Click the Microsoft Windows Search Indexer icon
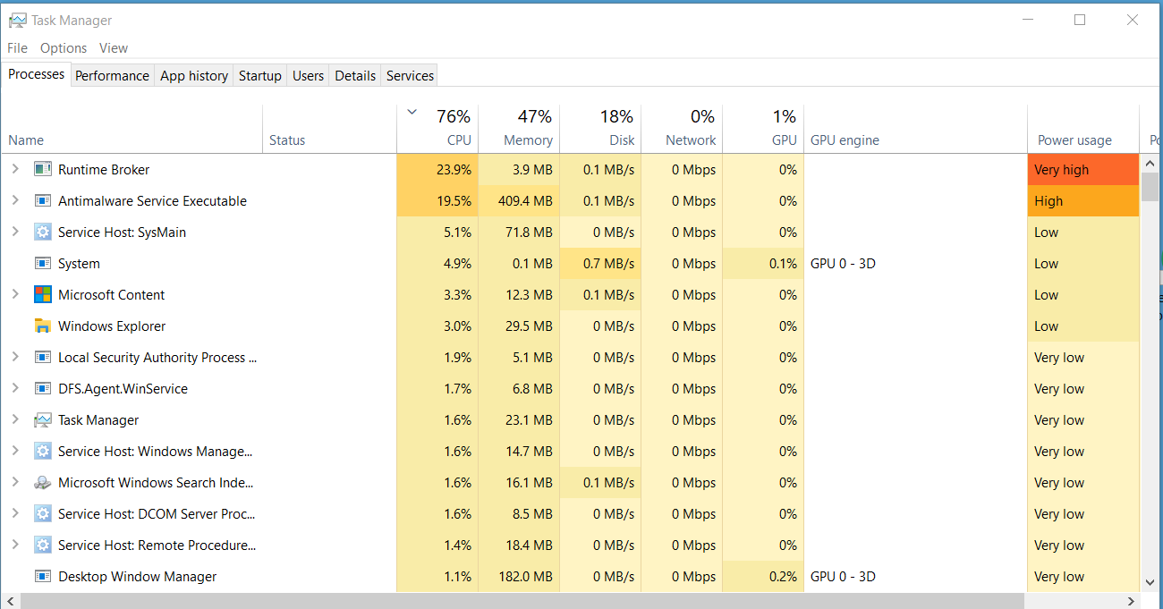This screenshot has width=1163, height=609. (43, 482)
